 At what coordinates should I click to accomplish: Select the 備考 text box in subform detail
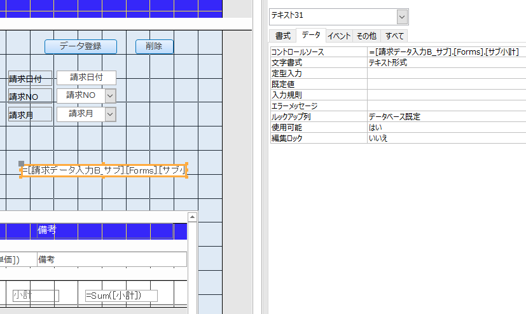112,259
